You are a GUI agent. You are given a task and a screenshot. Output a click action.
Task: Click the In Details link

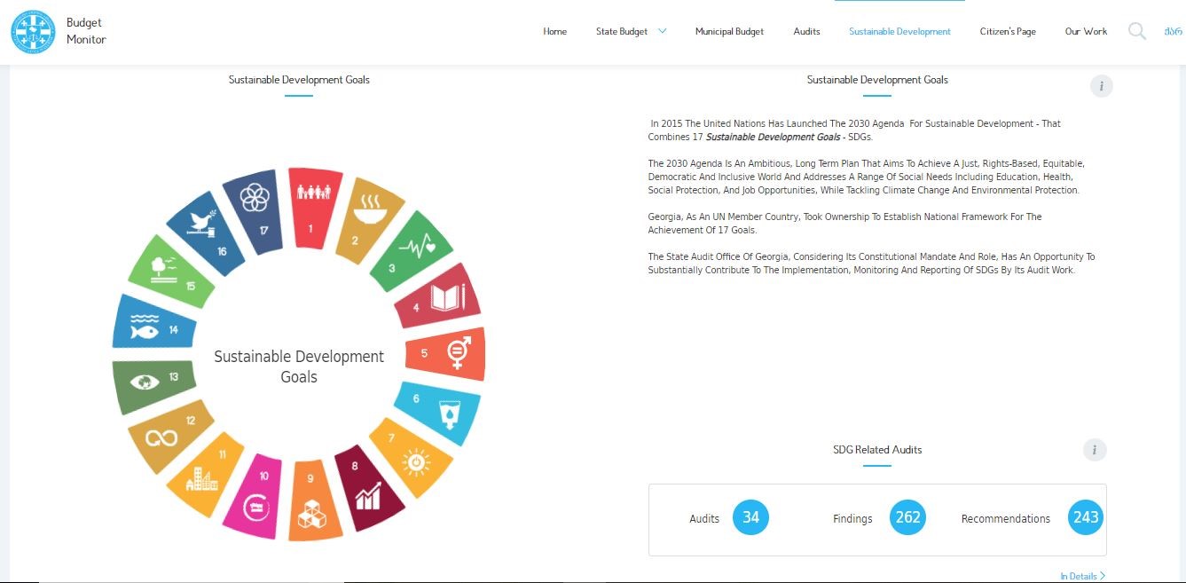click(1082, 576)
